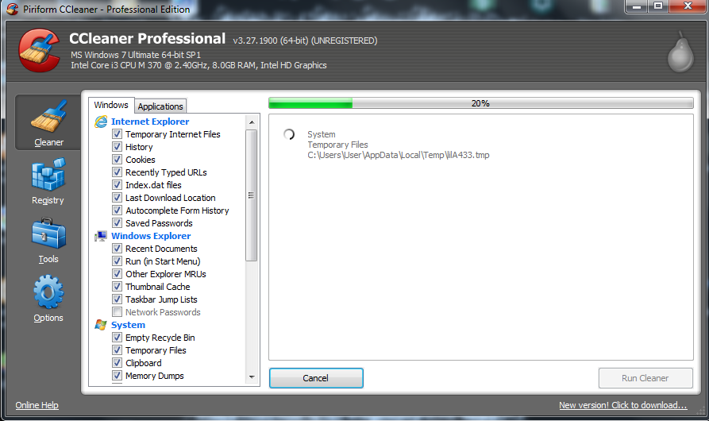Image resolution: width=709 pixels, height=421 pixels.
Task: Click the Intel Core i3 system info text
Action: click(x=198, y=65)
